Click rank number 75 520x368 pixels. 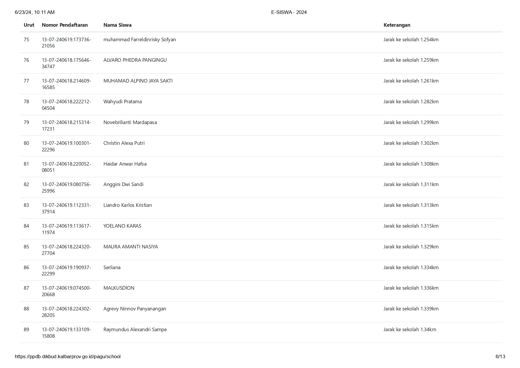pyautogui.click(x=26, y=39)
